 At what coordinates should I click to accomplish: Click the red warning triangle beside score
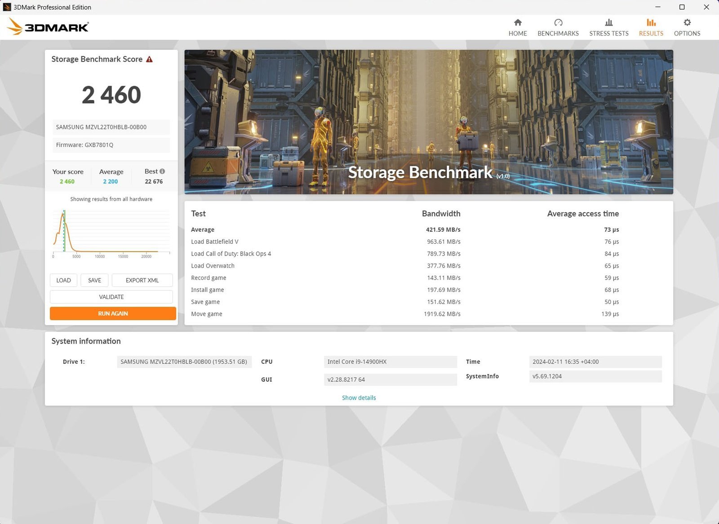point(150,59)
